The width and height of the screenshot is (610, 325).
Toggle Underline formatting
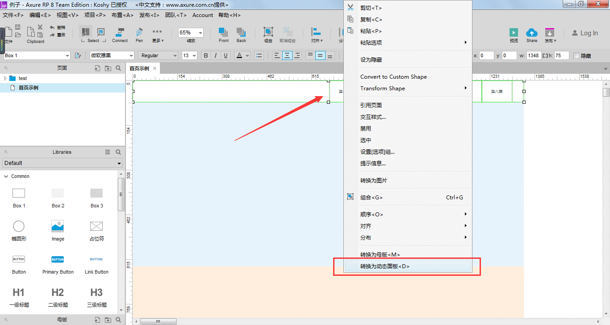click(226, 55)
